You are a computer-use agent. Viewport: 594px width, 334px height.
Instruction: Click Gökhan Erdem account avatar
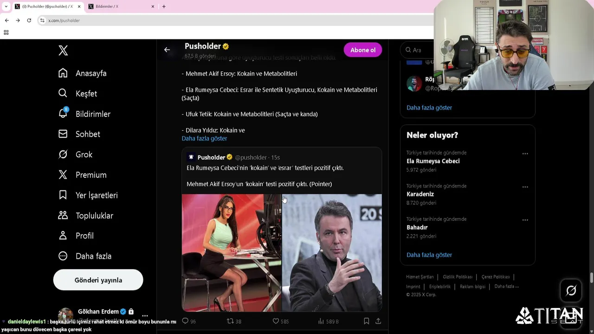click(65, 315)
